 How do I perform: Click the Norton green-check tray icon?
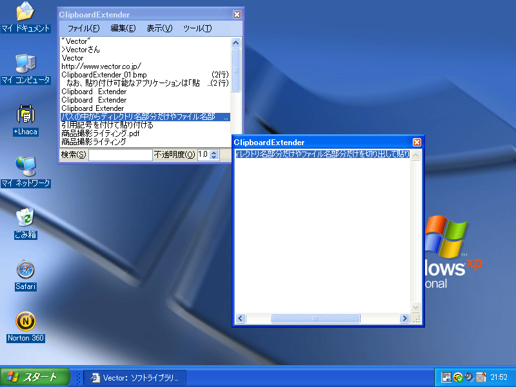pyautogui.click(x=458, y=377)
